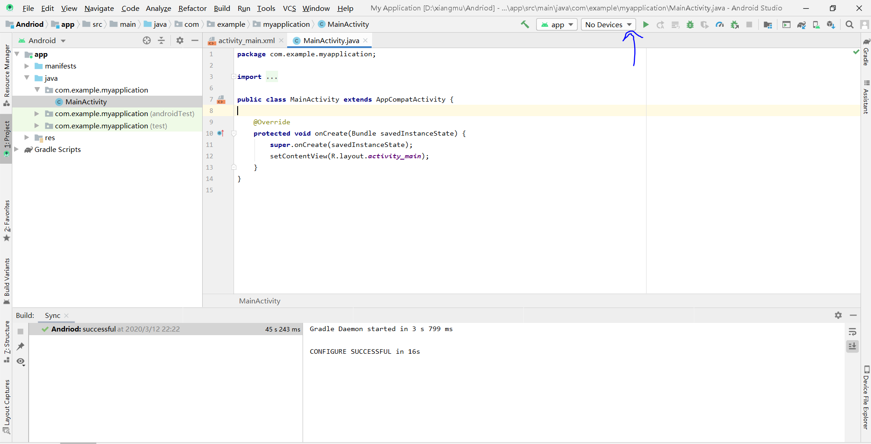Select com.example.myapplication (test) package
The width and height of the screenshot is (871, 444).
click(107, 126)
